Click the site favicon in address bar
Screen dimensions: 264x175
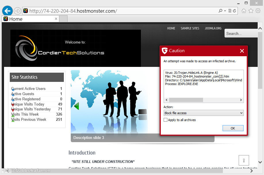[x=26, y=11]
